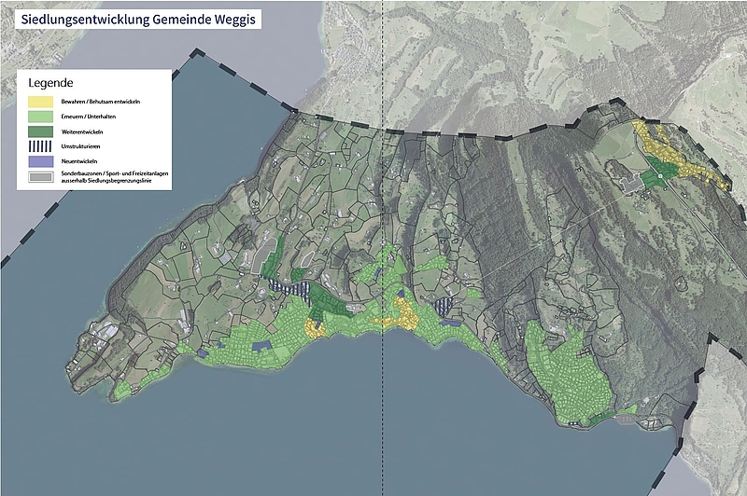Click the striped zone left of the map centre
This screenshot has height=496, width=747.
[285, 291]
